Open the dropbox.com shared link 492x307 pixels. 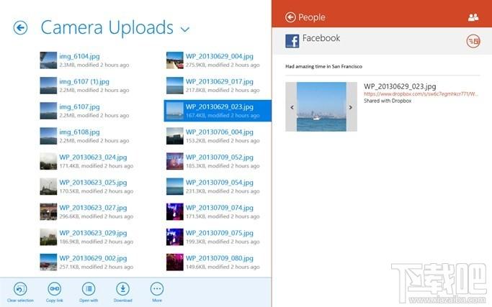point(421,94)
